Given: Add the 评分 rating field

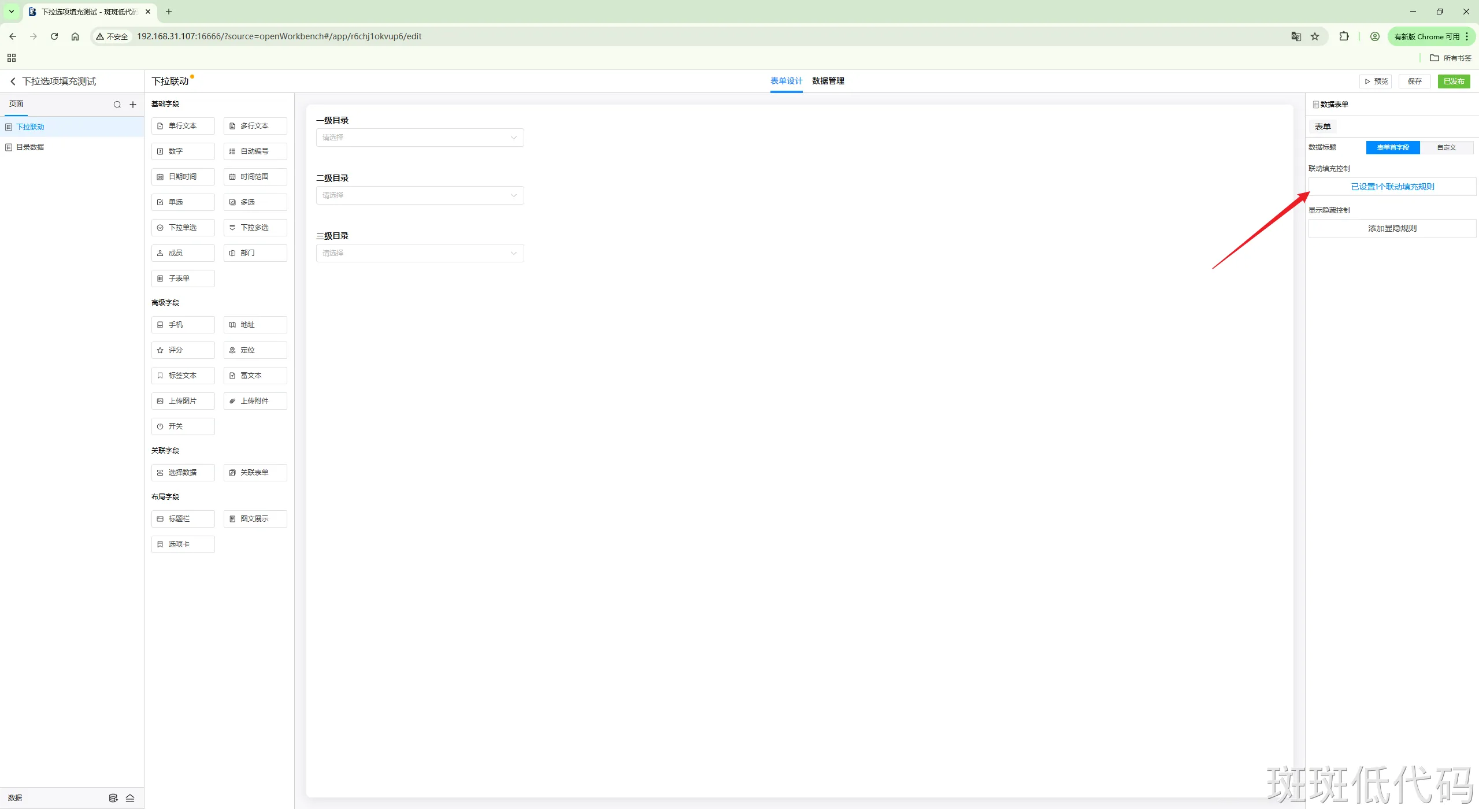Looking at the screenshot, I should tap(183, 350).
